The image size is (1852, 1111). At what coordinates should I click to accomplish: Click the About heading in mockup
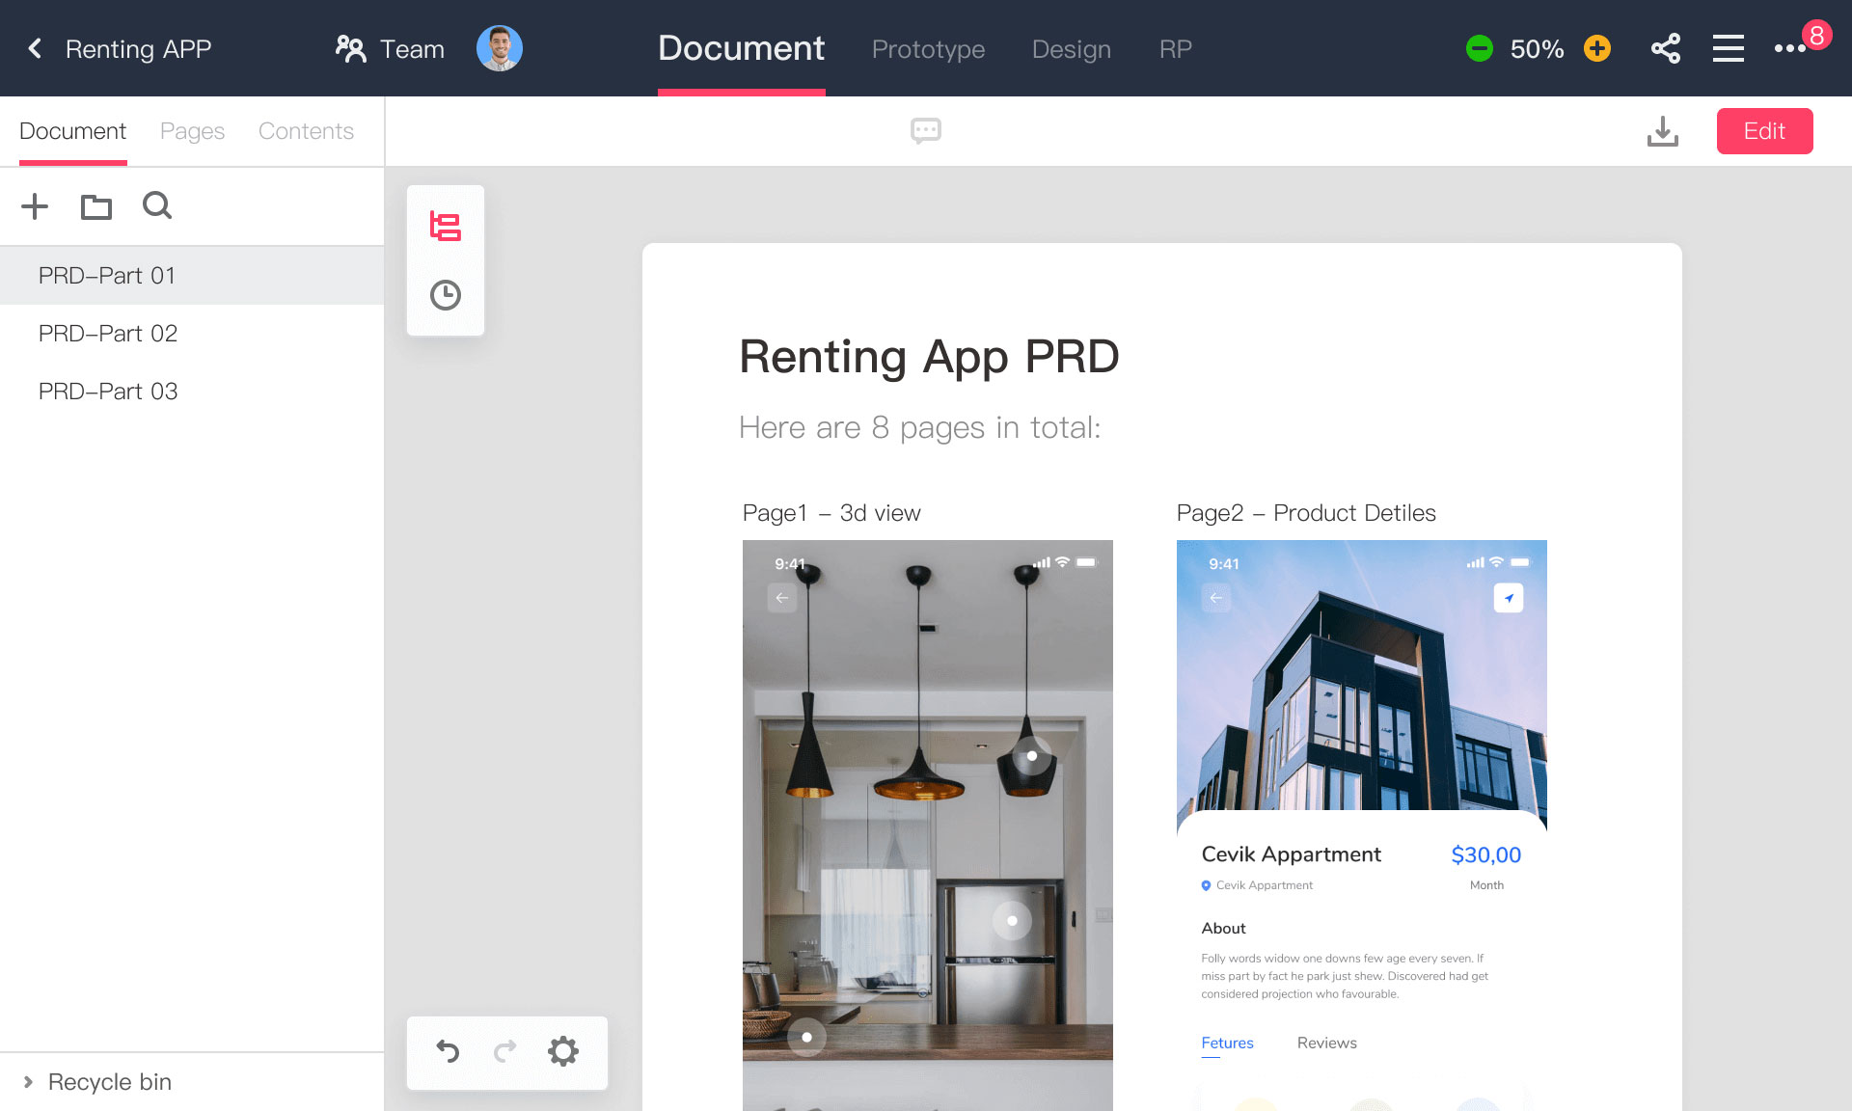(x=1223, y=928)
